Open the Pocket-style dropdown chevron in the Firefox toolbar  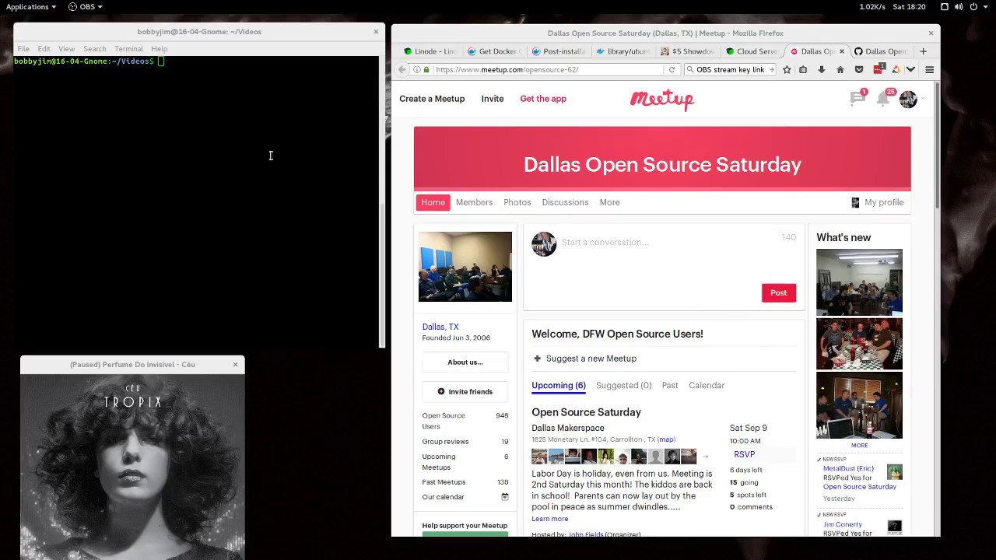[x=910, y=69]
